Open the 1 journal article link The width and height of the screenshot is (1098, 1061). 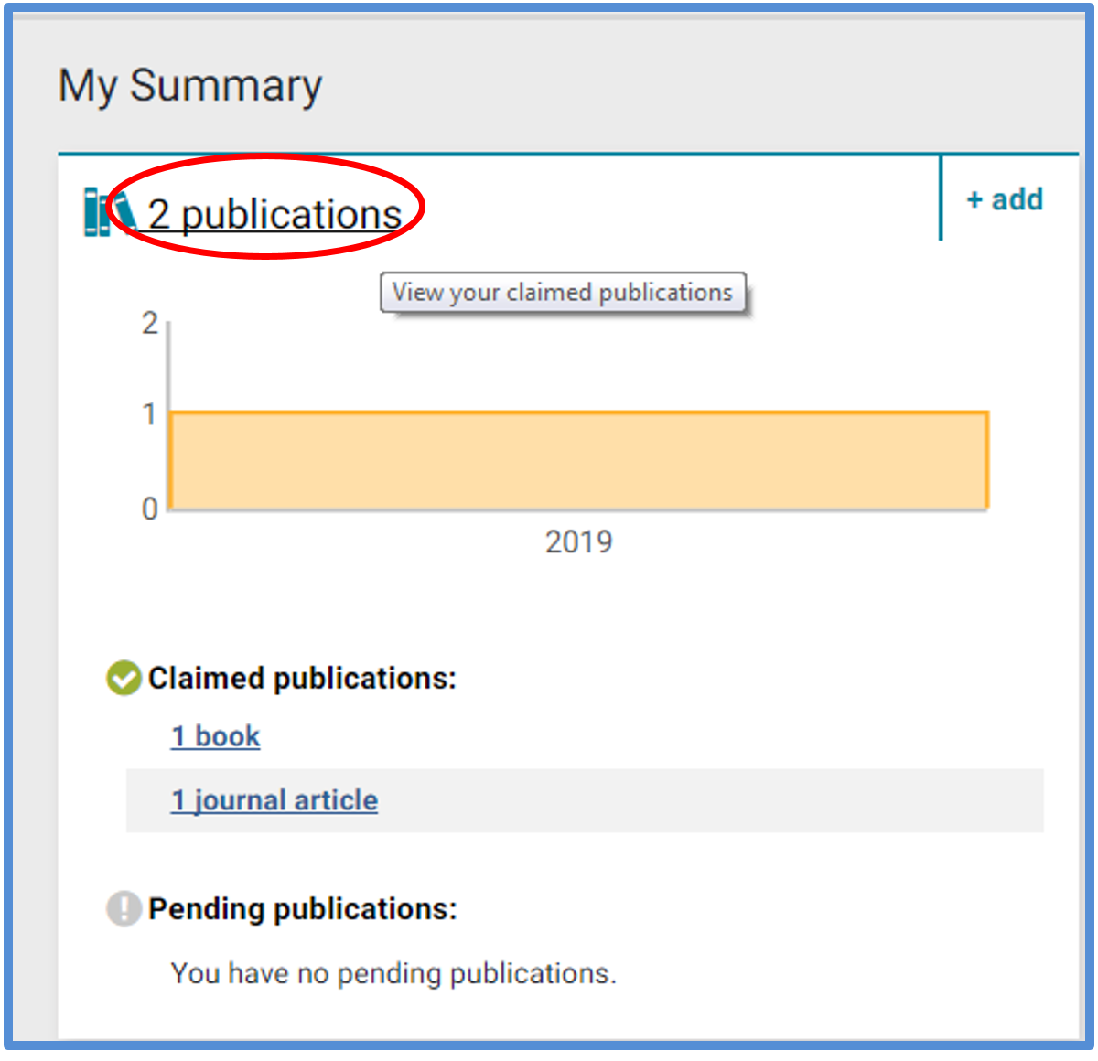274,800
